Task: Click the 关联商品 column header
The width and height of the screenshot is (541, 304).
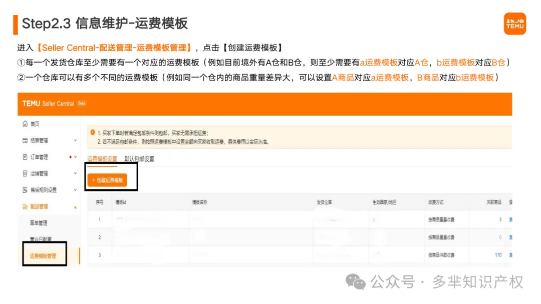Action: tap(494, 202)
